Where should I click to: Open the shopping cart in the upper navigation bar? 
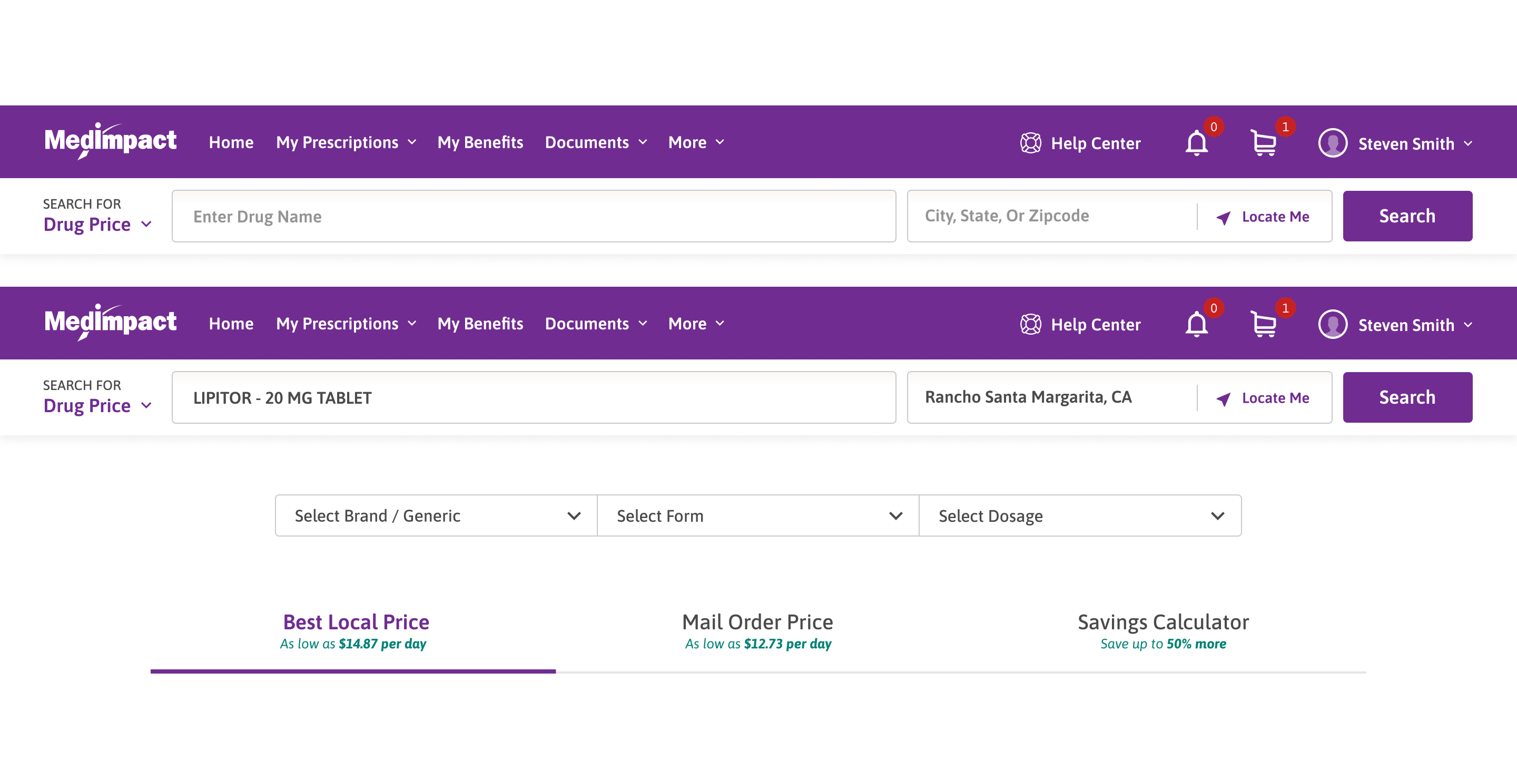click(x=1264, y=143)
